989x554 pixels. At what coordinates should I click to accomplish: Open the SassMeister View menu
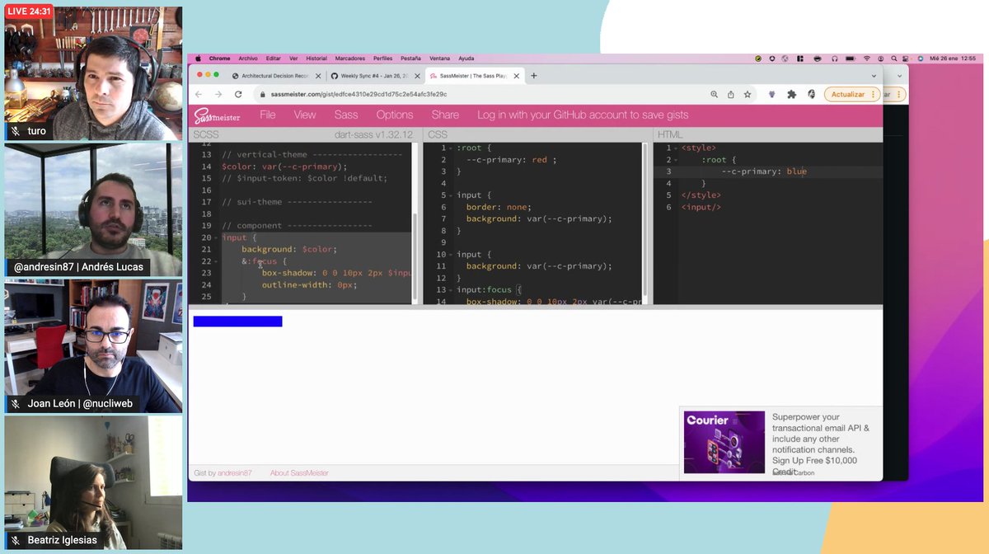[305, 115]
